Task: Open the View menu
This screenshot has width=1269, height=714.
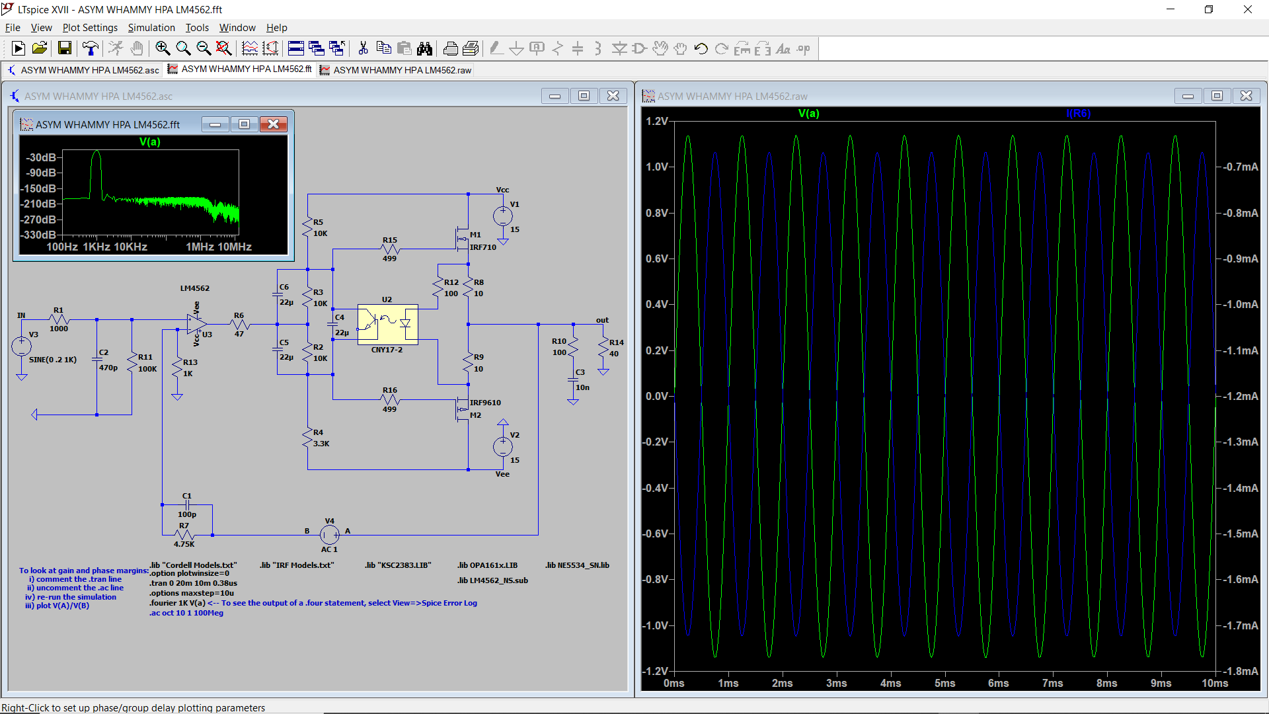Action: [x=41, y=28]
